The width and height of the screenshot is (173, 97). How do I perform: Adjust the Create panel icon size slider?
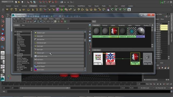click(x=68, y=29)
